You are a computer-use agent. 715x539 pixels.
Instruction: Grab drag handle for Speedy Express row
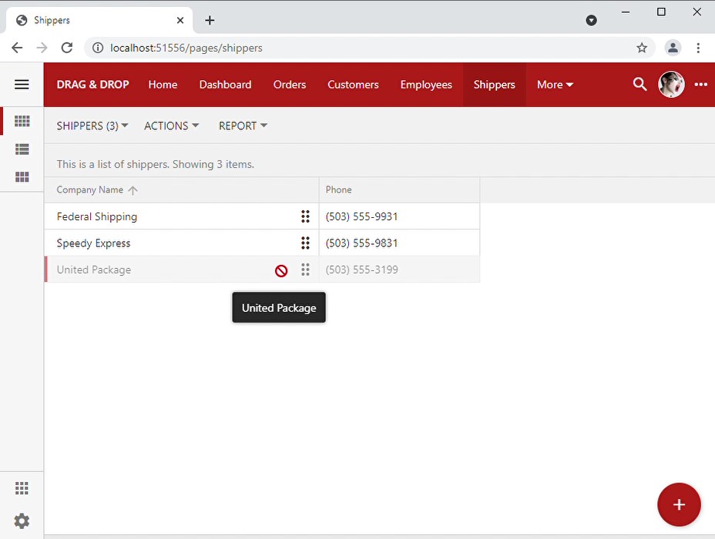[x=305, y=243]
